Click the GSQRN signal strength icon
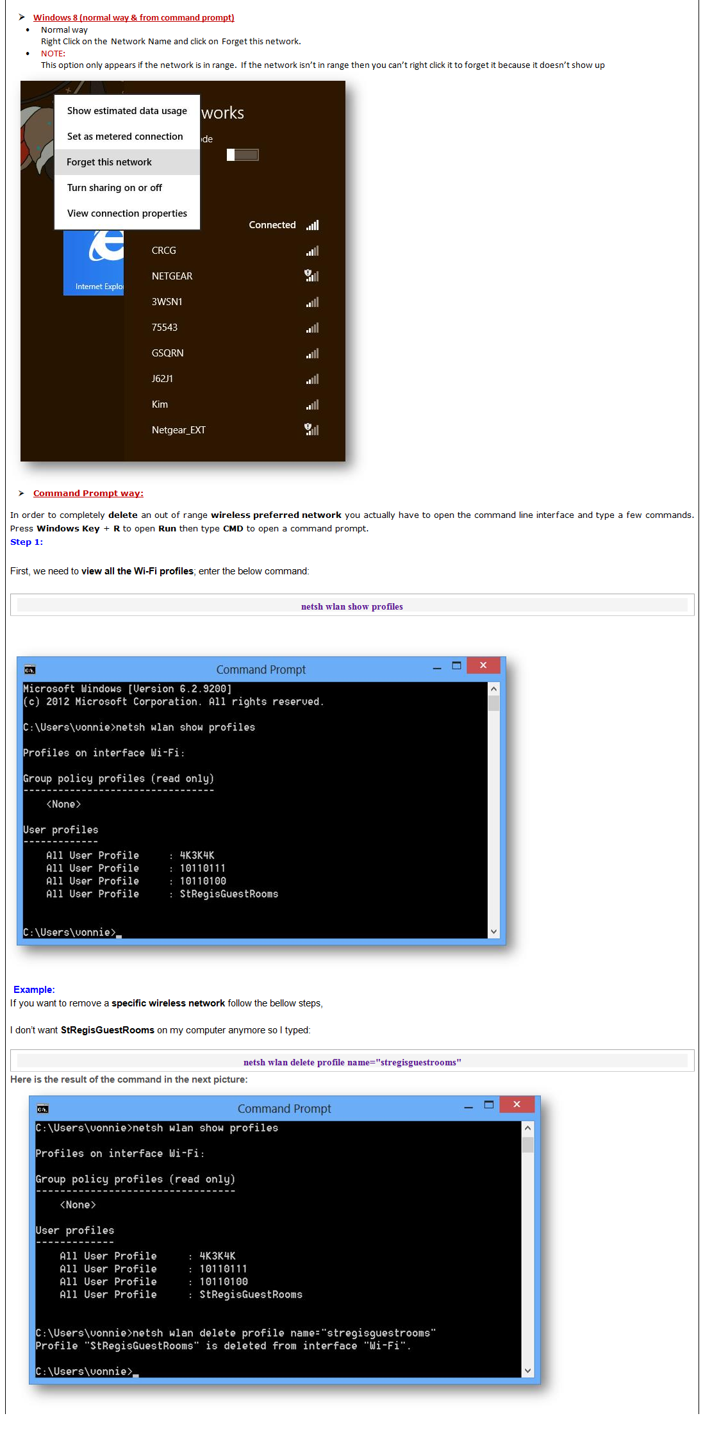 (312, 353)
